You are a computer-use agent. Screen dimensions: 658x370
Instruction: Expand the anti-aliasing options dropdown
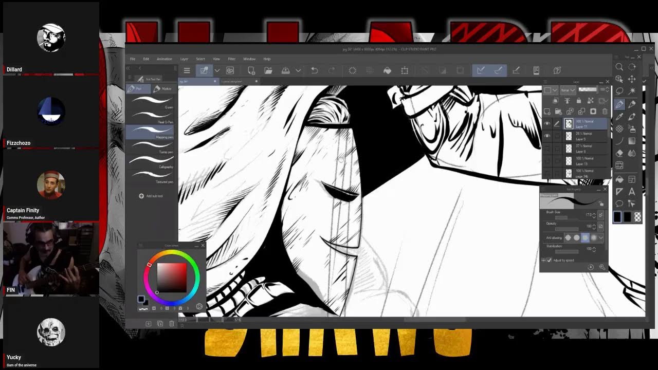pyautogui.click(x=601, y=237)
